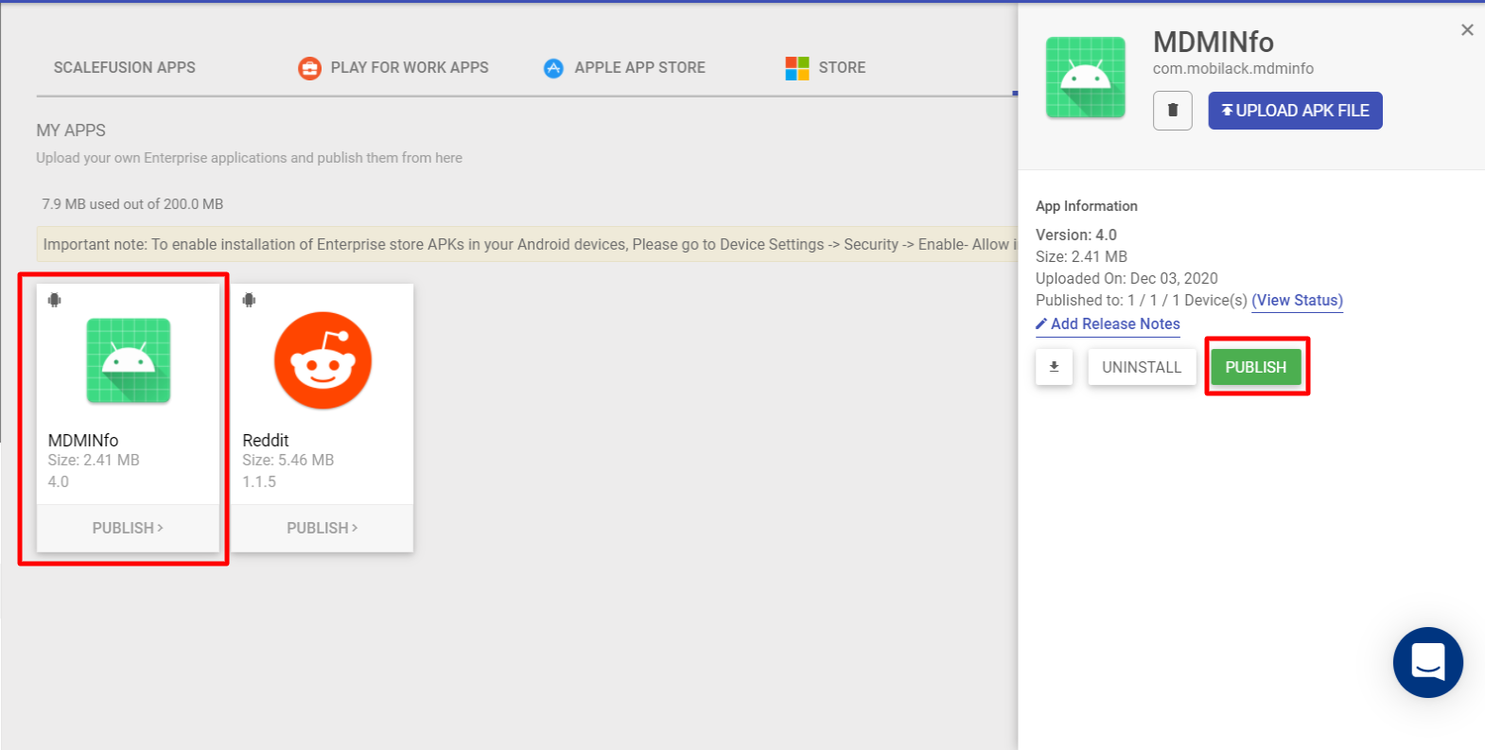1485x750 pixels.
Task: Expand Publish on the MDMINfo card
Action: click(x=128, y=528)
